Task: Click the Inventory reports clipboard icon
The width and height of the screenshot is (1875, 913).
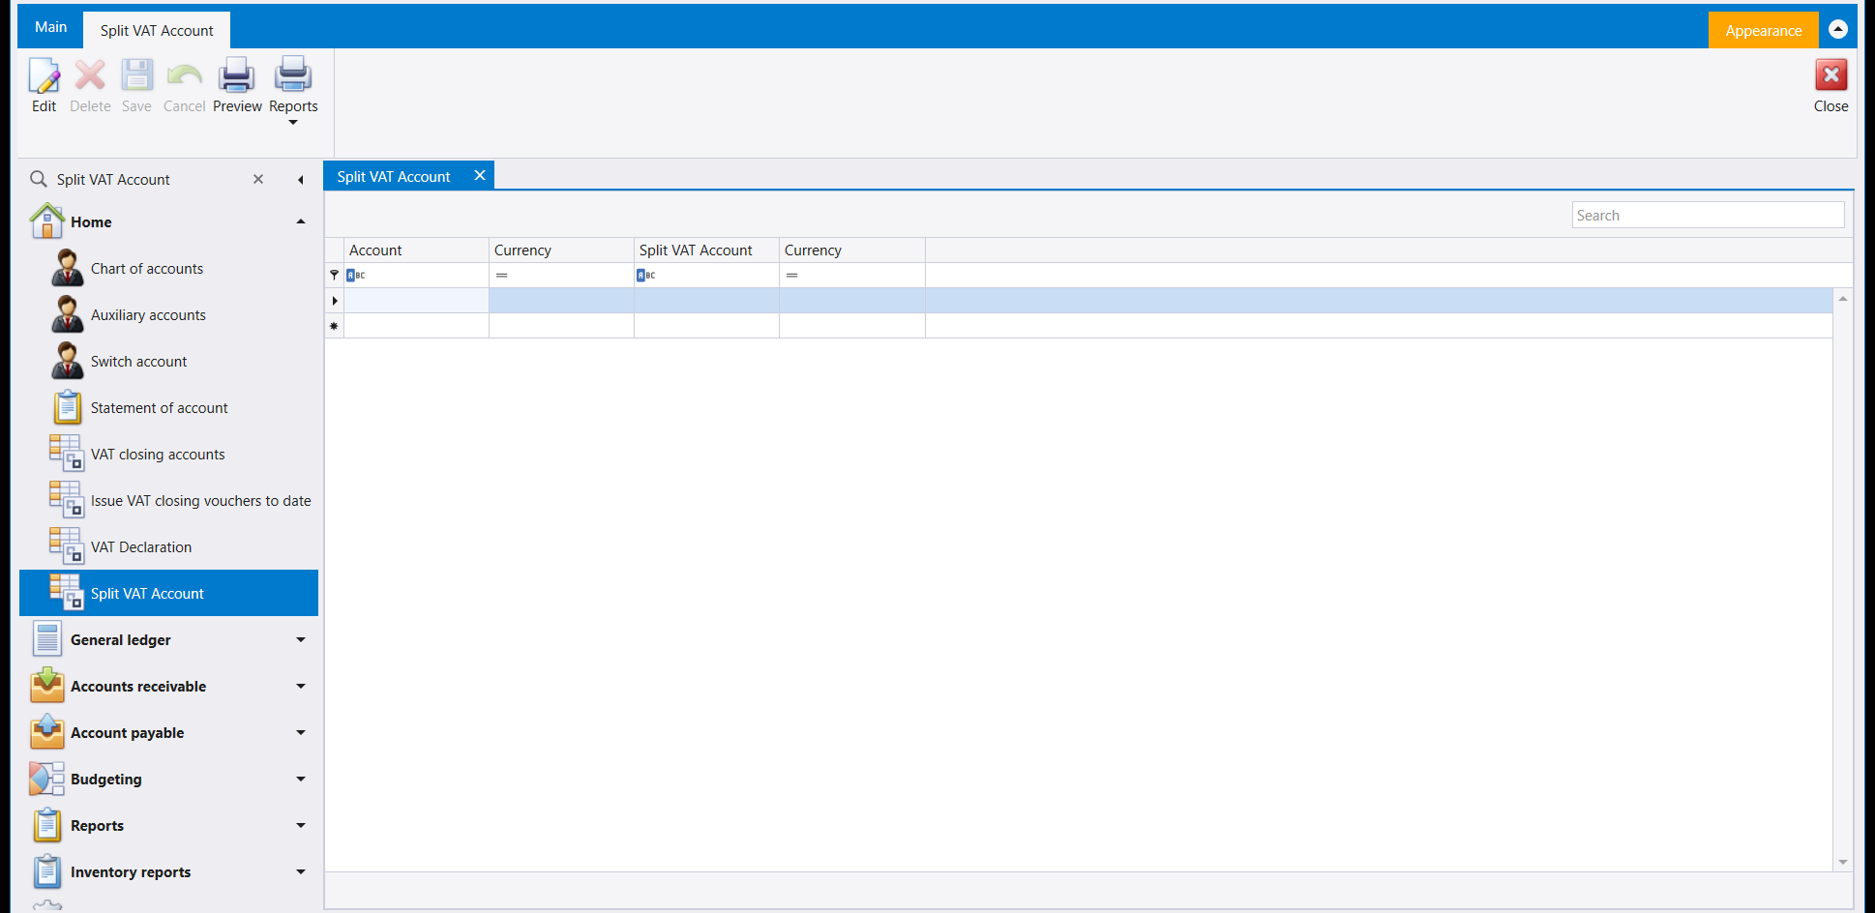Action: (46, 871)
